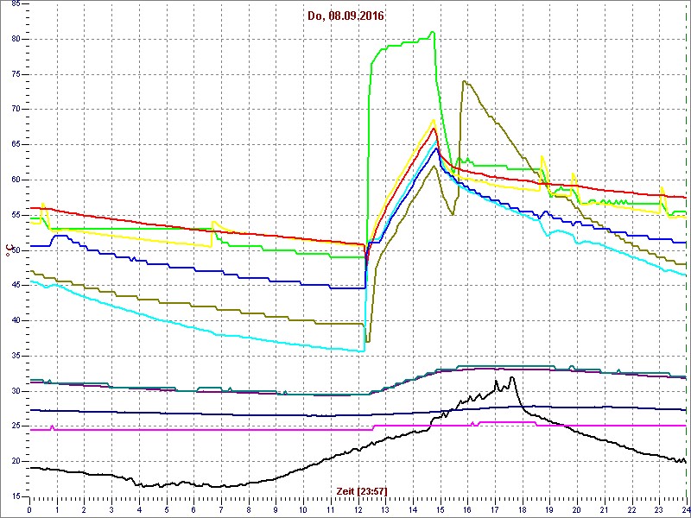Click the black curve's highest peak

click(512, 377)
